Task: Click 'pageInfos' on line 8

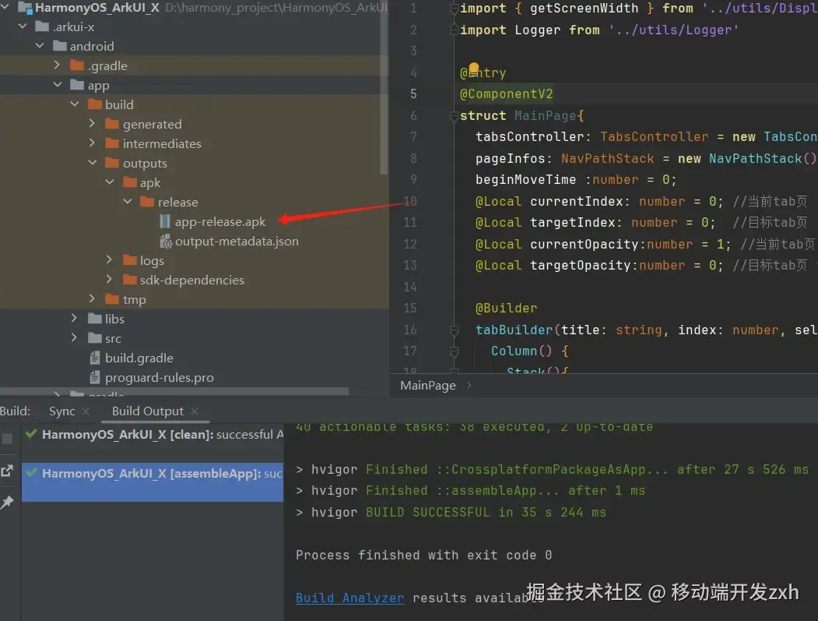Action: [x=511, y=158]
